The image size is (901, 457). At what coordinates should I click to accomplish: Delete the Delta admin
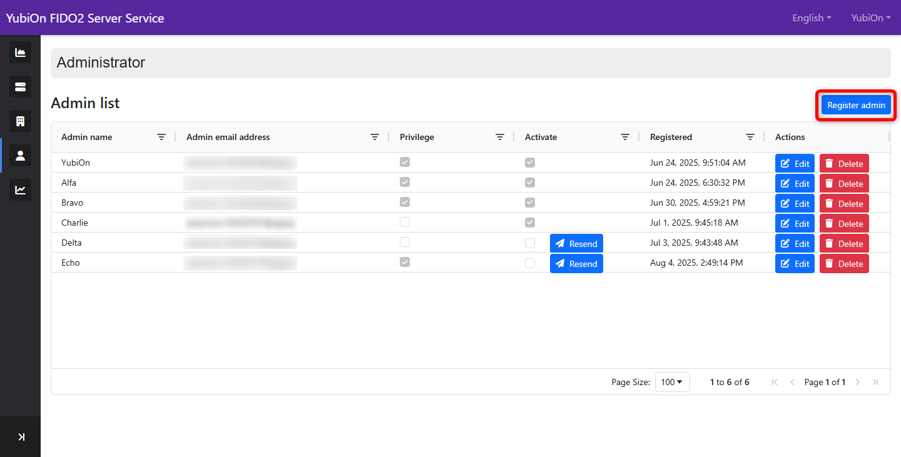844,244
